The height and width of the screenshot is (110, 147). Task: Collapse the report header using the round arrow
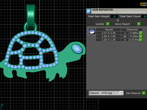pyautogui.click(x=118, y=20)
